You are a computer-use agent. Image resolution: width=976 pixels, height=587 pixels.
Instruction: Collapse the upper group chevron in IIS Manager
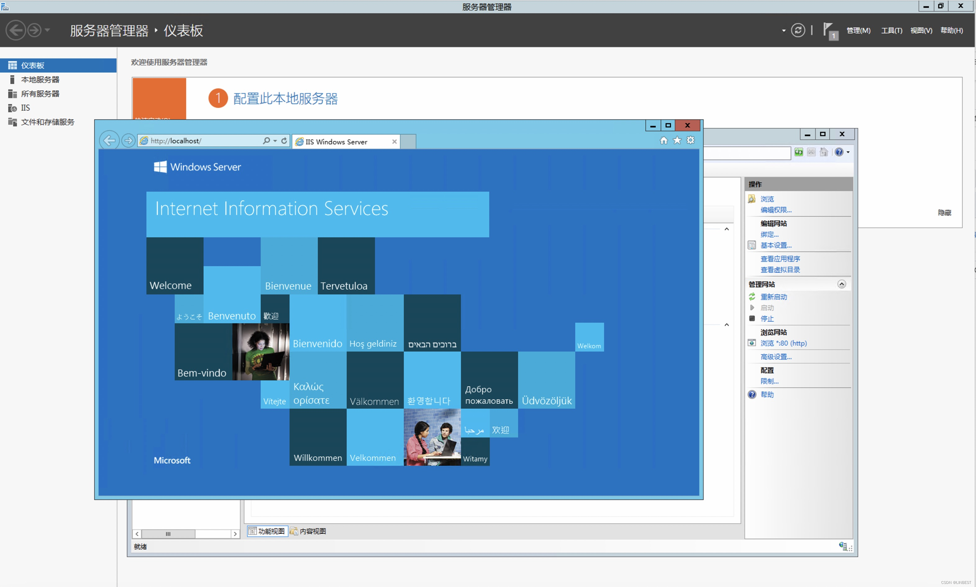tap(726, 229)
